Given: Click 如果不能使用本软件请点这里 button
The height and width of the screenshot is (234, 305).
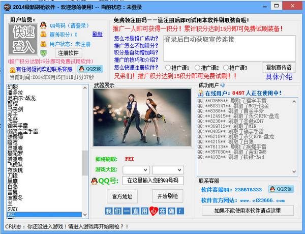Looking at the screenshot, I should pyautogui.click(x=248, y=211).
